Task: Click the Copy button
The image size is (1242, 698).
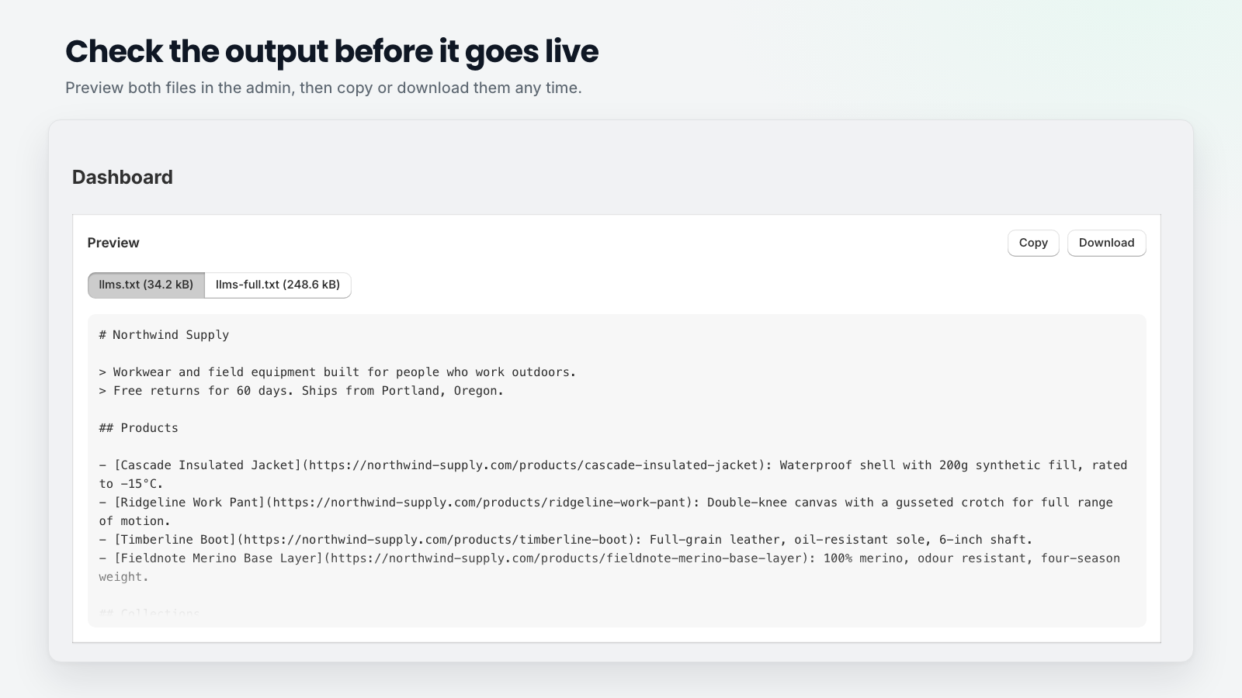Action: tap(1033, 243)
